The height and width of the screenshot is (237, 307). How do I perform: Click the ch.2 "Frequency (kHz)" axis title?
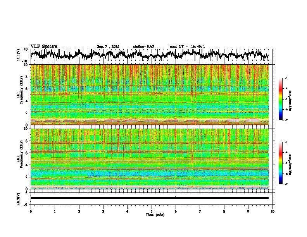[22, 154]
